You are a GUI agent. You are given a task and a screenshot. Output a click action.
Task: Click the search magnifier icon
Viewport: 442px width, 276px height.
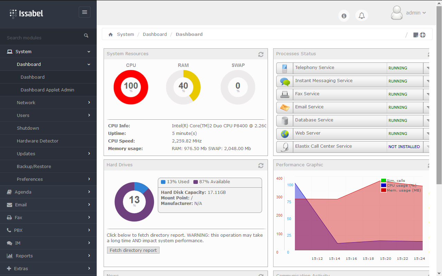pos(86,36)
